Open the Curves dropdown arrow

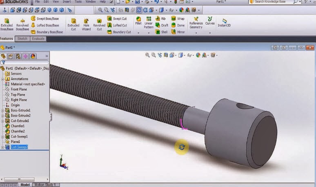[210, 33]
